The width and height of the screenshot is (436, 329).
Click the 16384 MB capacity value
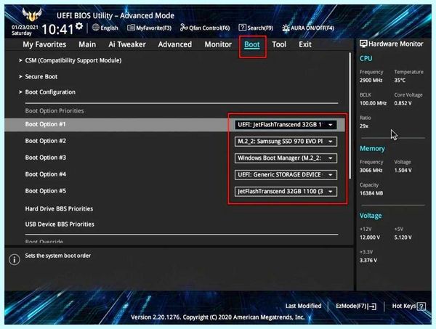[x=371, y=193]
